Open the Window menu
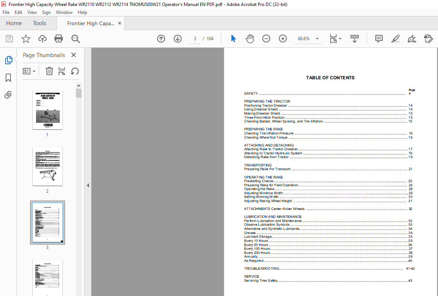Image resolution: width=438 pixels, height=296 pixels. click(64, 12)
